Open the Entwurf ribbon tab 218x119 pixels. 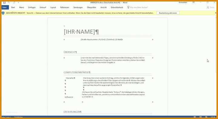(43, 7)
